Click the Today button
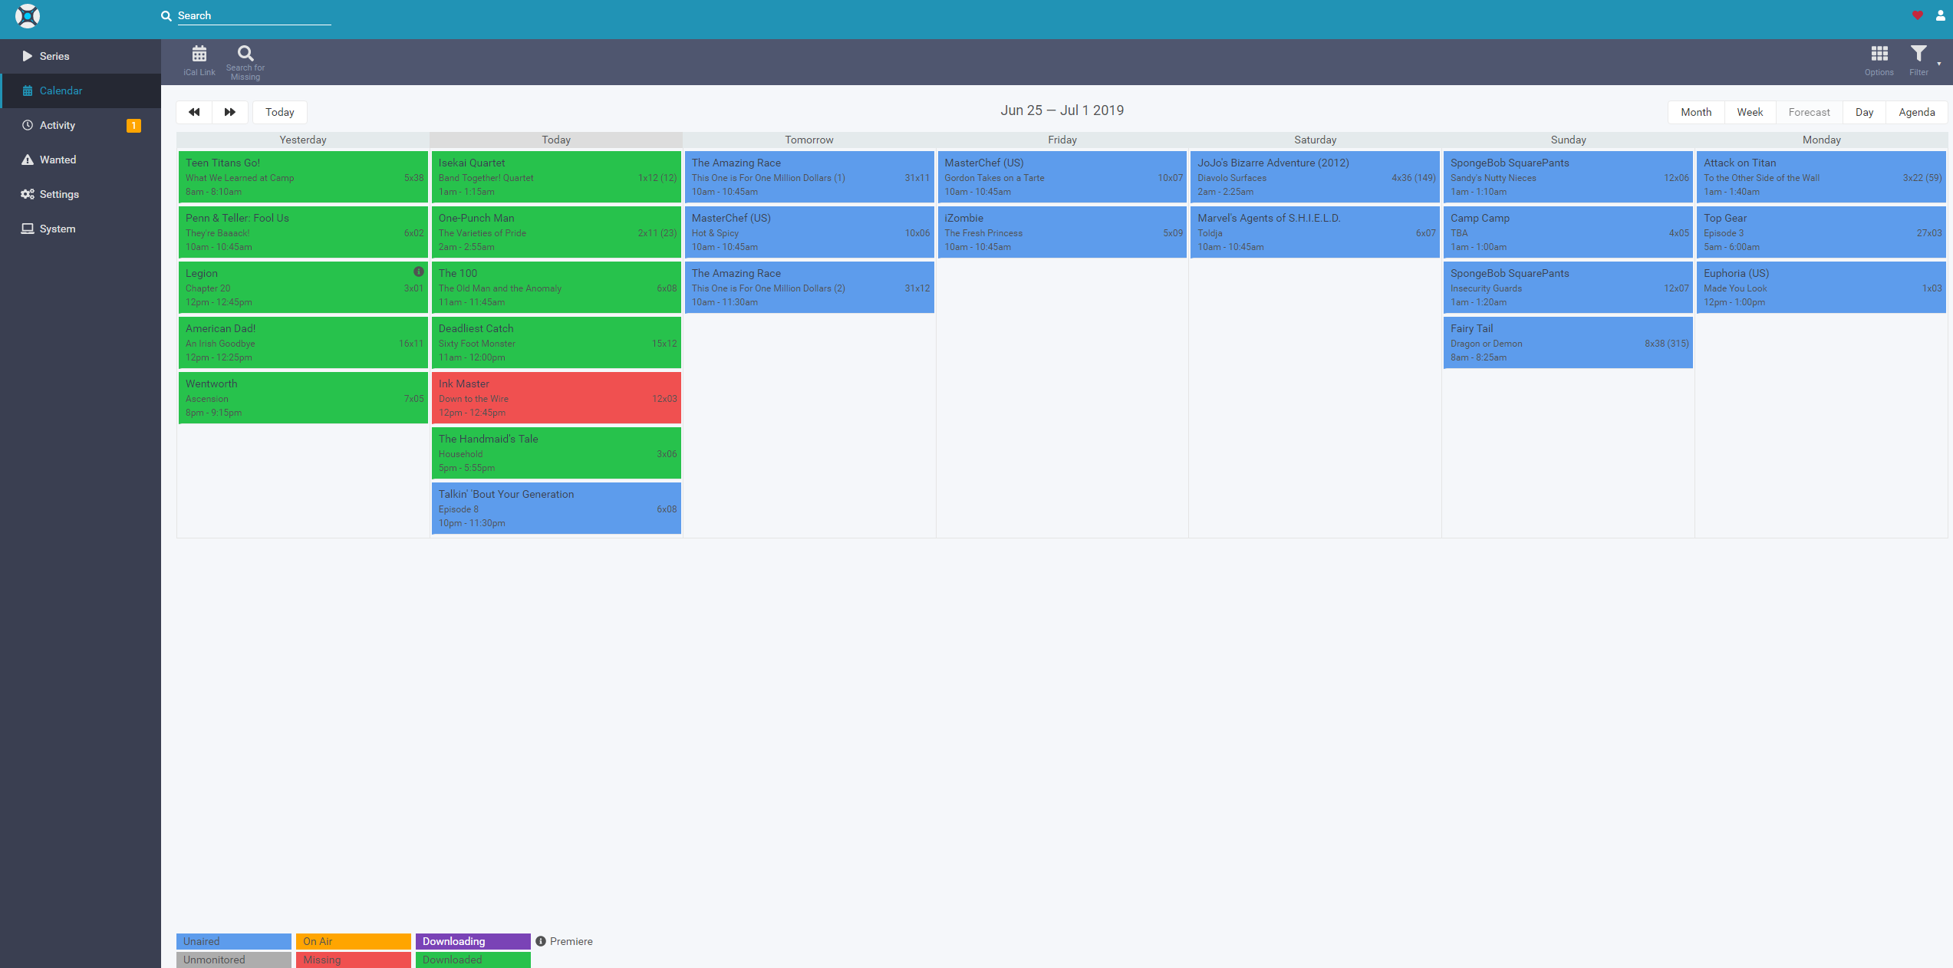The height and width of the screenshot is (968, 1953). tap(280, 112)
